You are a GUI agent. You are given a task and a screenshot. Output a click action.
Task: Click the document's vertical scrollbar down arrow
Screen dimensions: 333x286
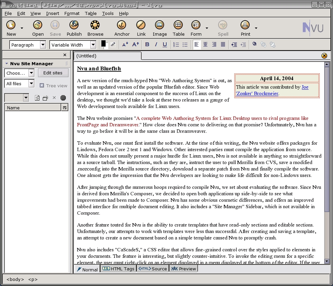327,261
